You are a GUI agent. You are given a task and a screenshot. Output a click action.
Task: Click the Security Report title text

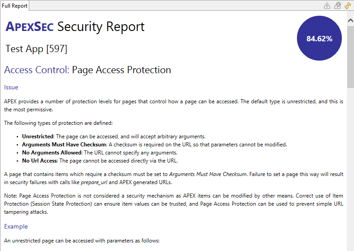(101, 26)
